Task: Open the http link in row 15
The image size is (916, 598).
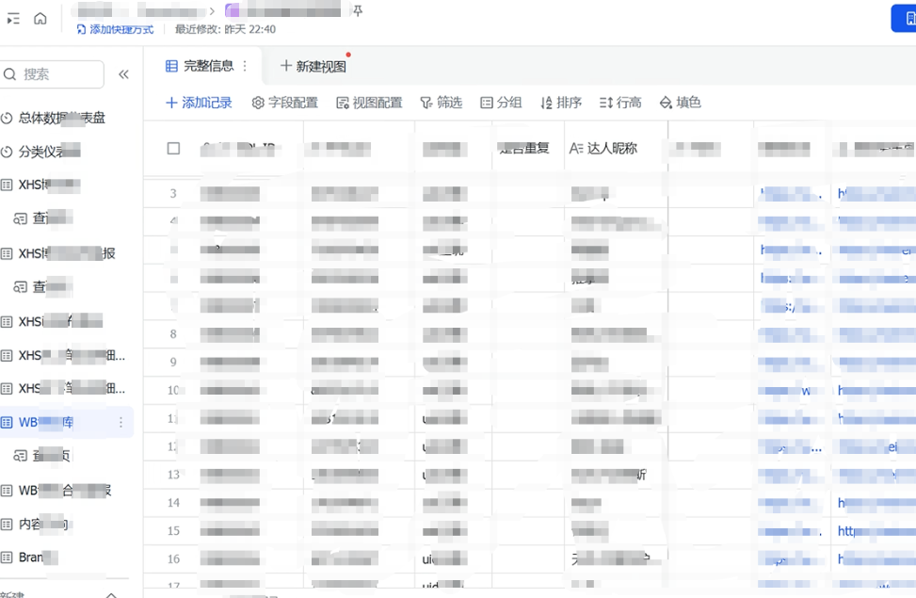Action: tap(876, 531)
